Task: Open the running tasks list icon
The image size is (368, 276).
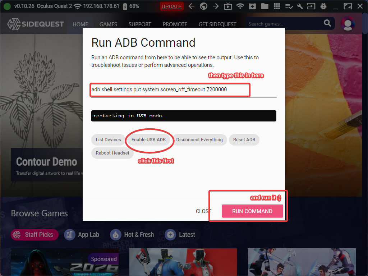Action: click(289, 6)
